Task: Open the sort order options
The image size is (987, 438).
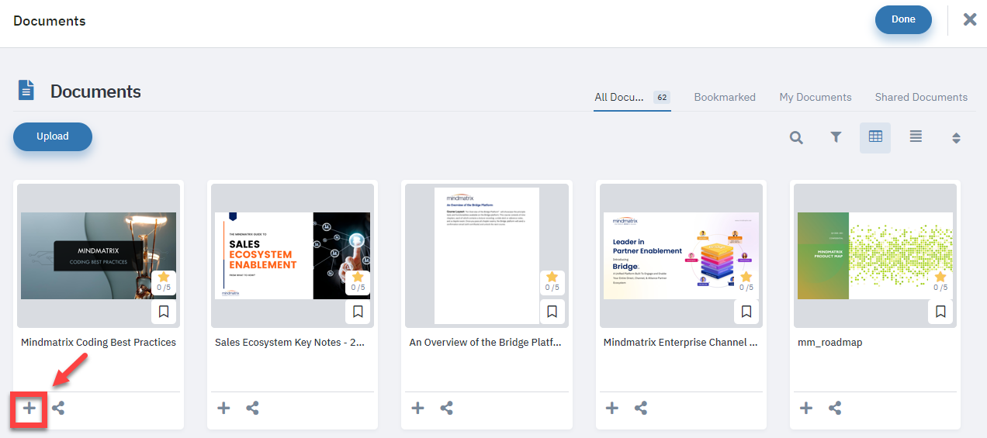Action: tap(956, 138)
